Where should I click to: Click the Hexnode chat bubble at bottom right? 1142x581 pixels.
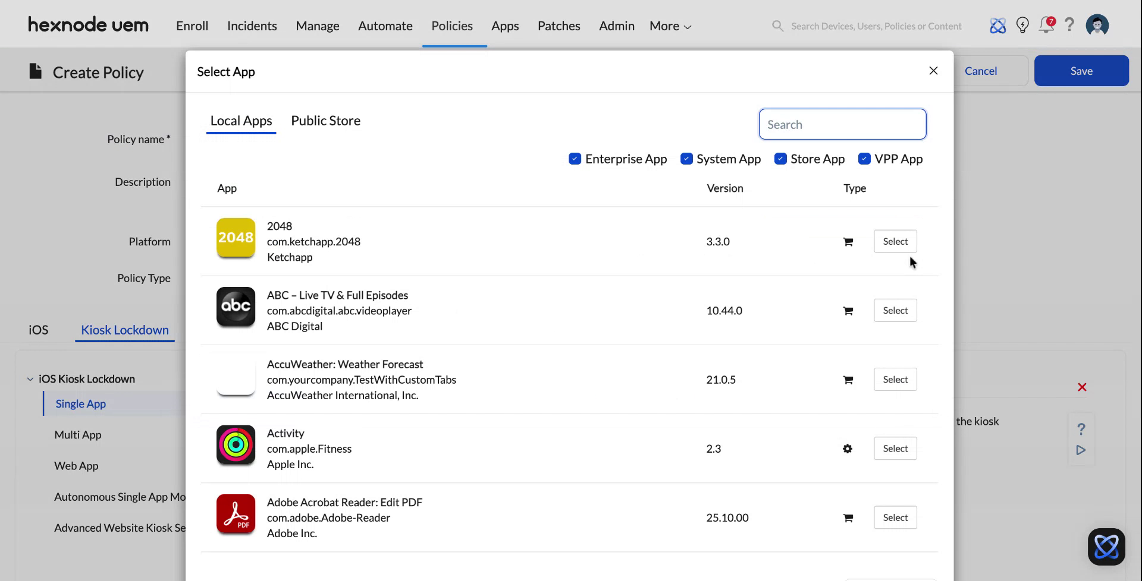coord(1107,547)
